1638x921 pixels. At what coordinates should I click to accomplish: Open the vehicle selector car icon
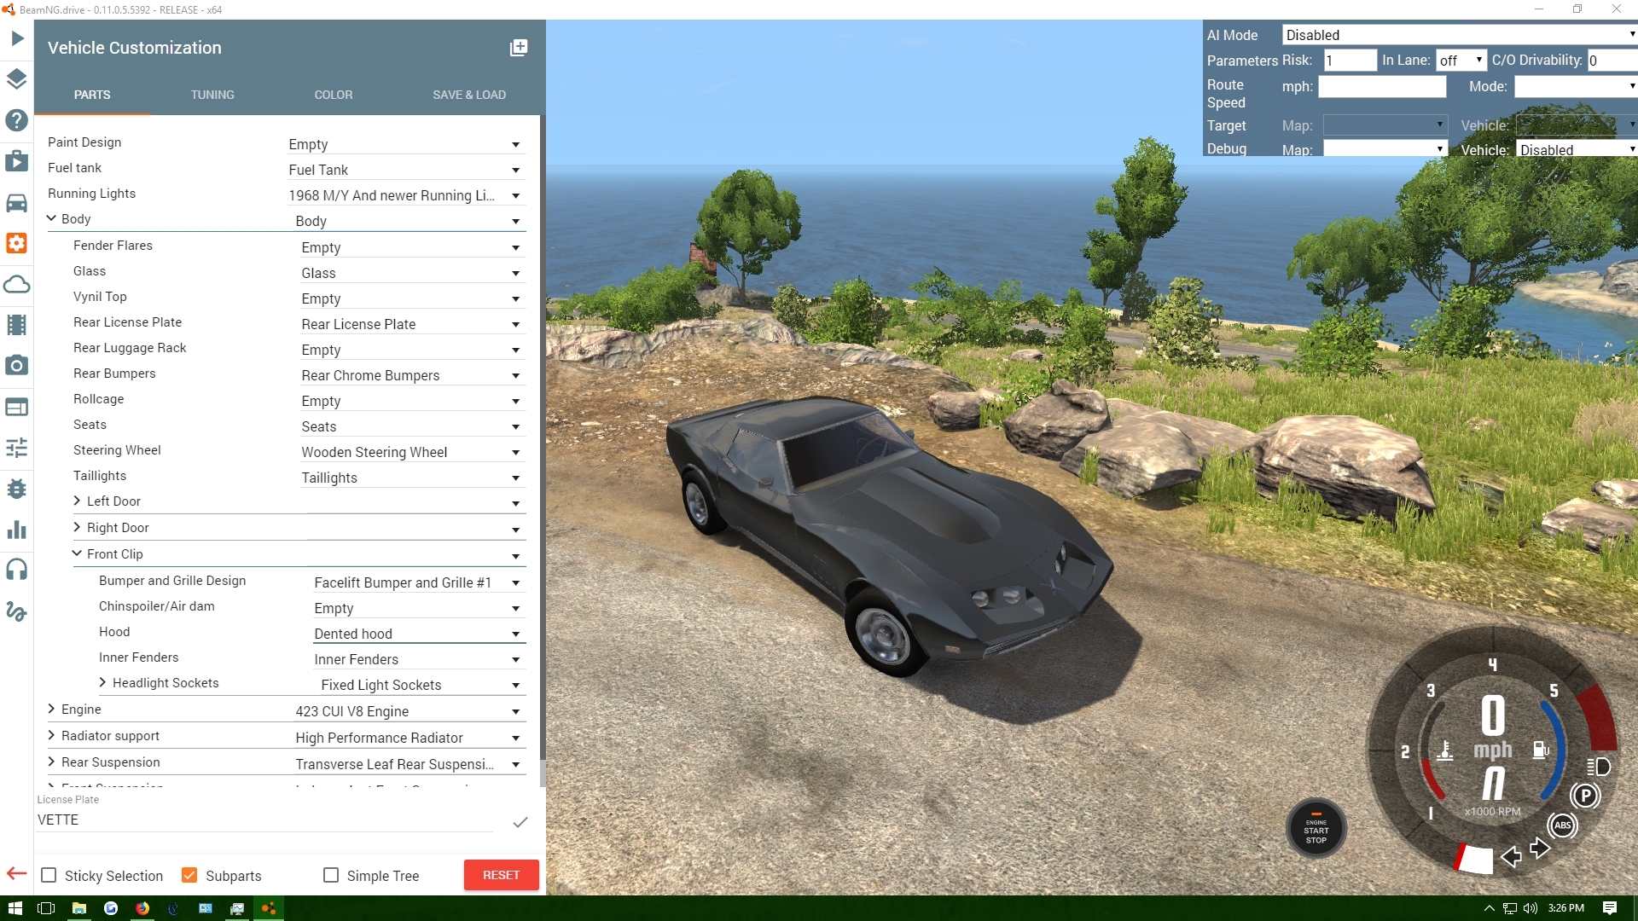click(17, 203)
